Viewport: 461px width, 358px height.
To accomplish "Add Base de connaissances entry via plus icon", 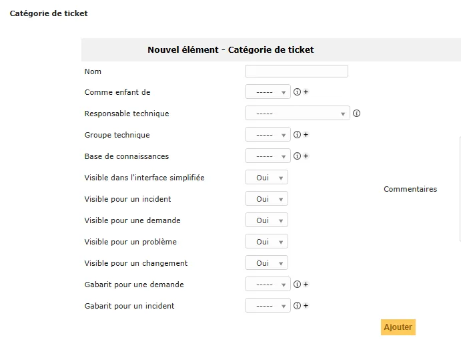I will pos(306,156).
